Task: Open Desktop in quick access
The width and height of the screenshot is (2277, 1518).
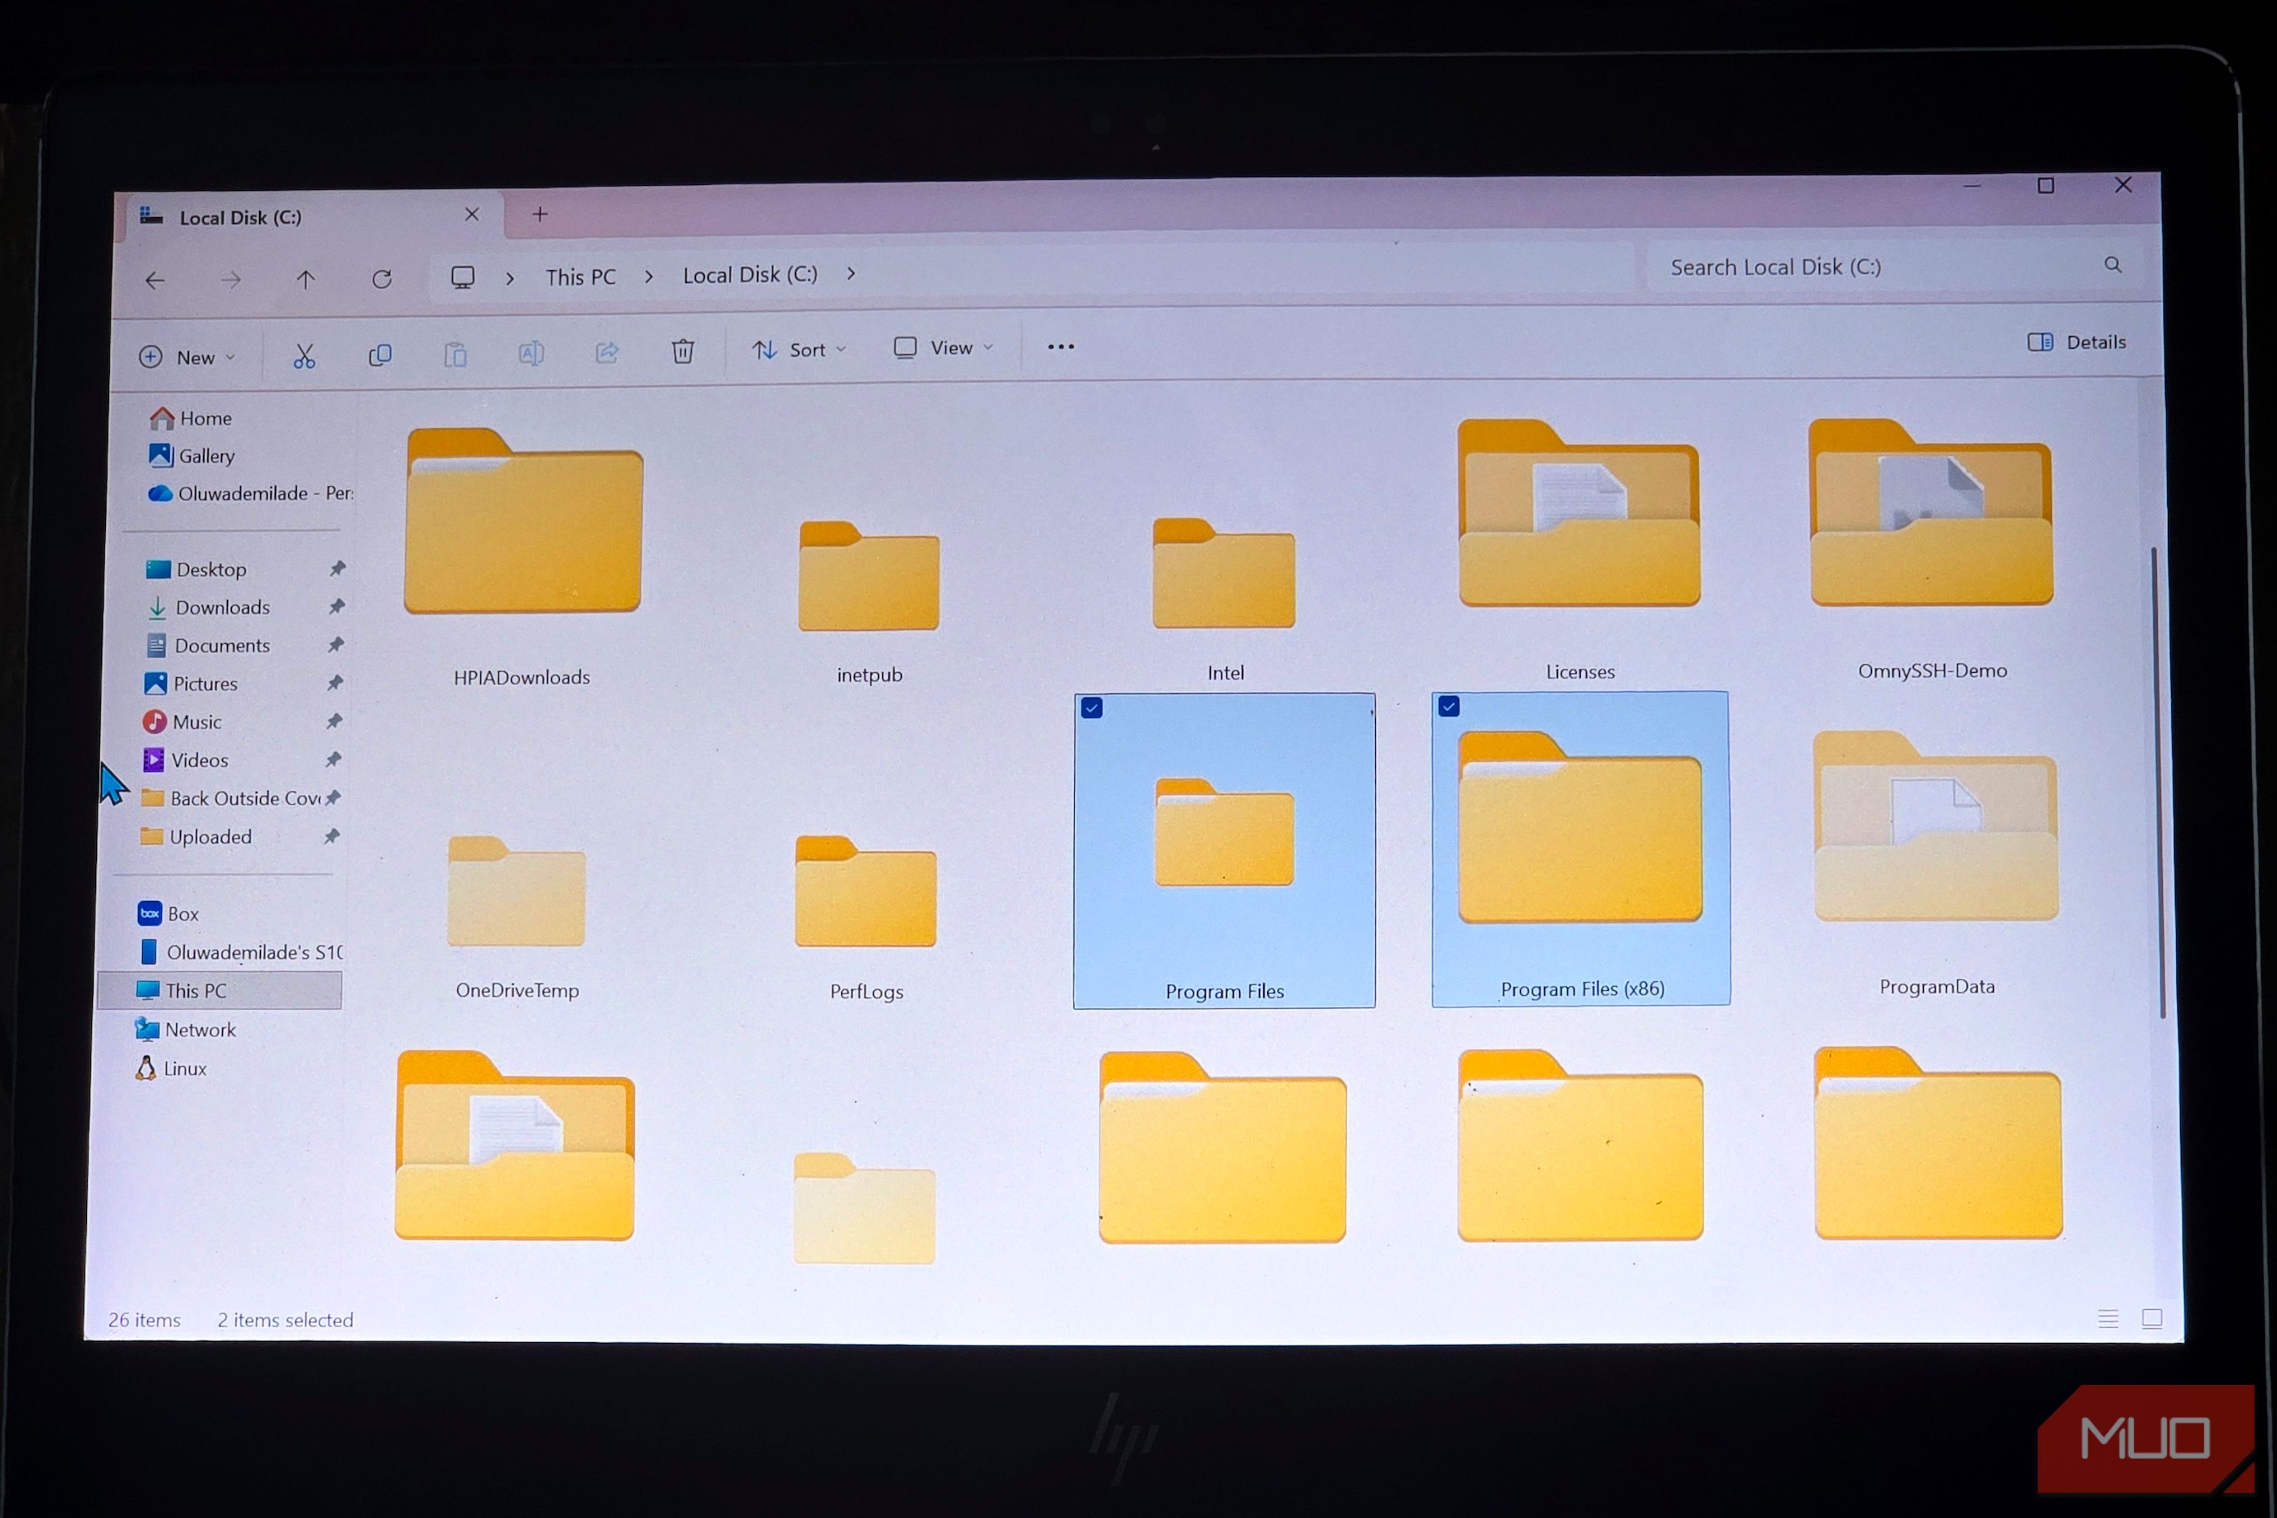Action: point(196,569)
